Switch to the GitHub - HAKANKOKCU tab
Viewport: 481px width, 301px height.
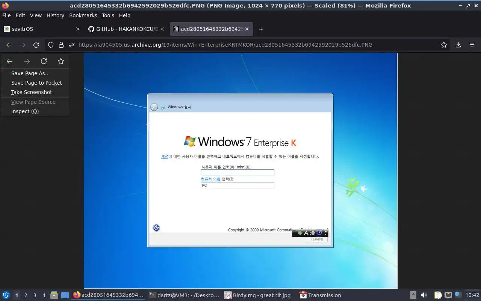click(126, 29)
